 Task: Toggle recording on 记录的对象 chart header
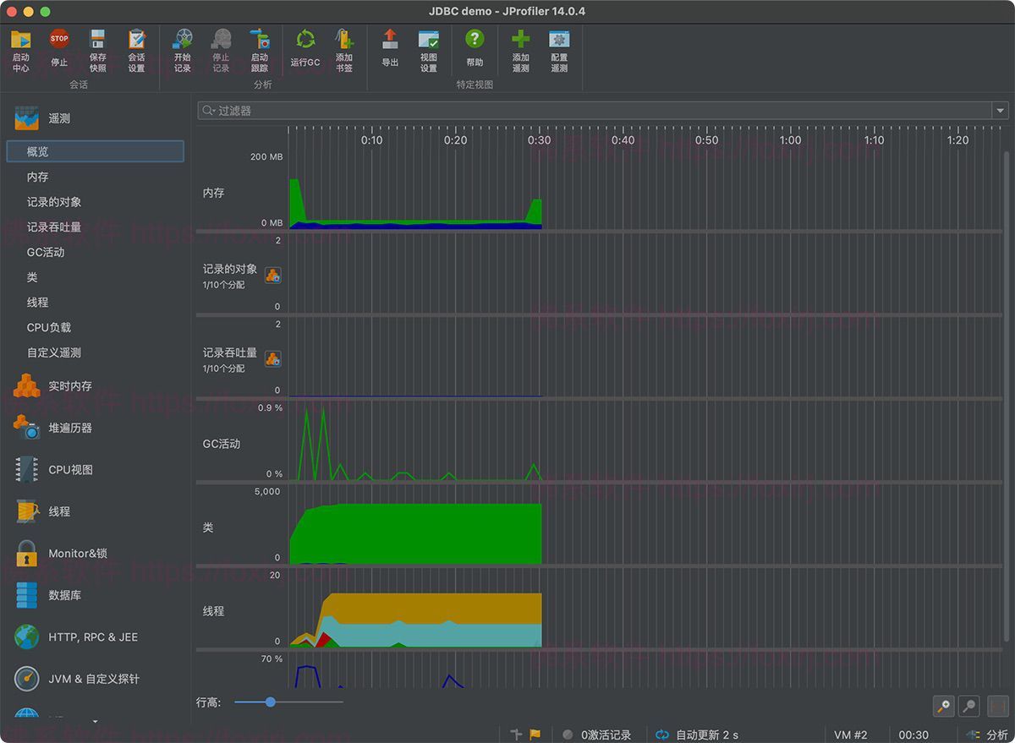(272, 274)
